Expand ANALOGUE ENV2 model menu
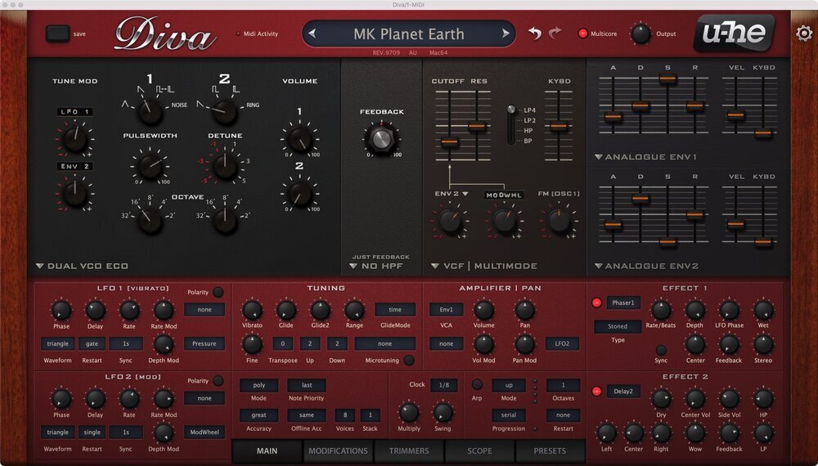The image size is (818, 466). pyautogui.click(x=646, y=266)
